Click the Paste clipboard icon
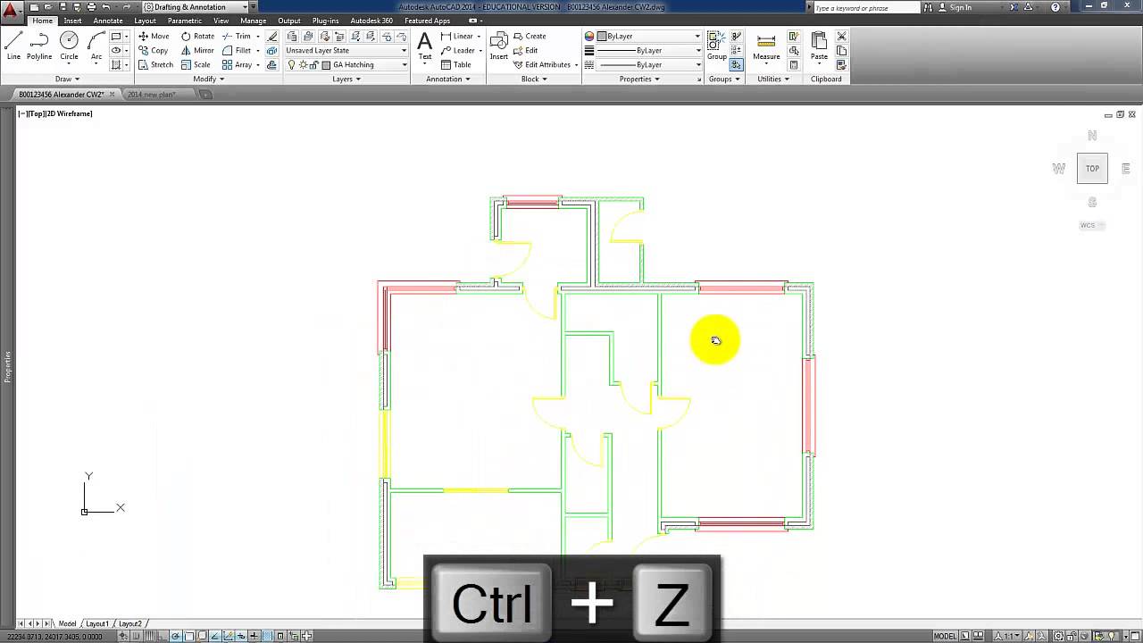The width and height of the screenshot is (1143, 643). coord(819,46)
